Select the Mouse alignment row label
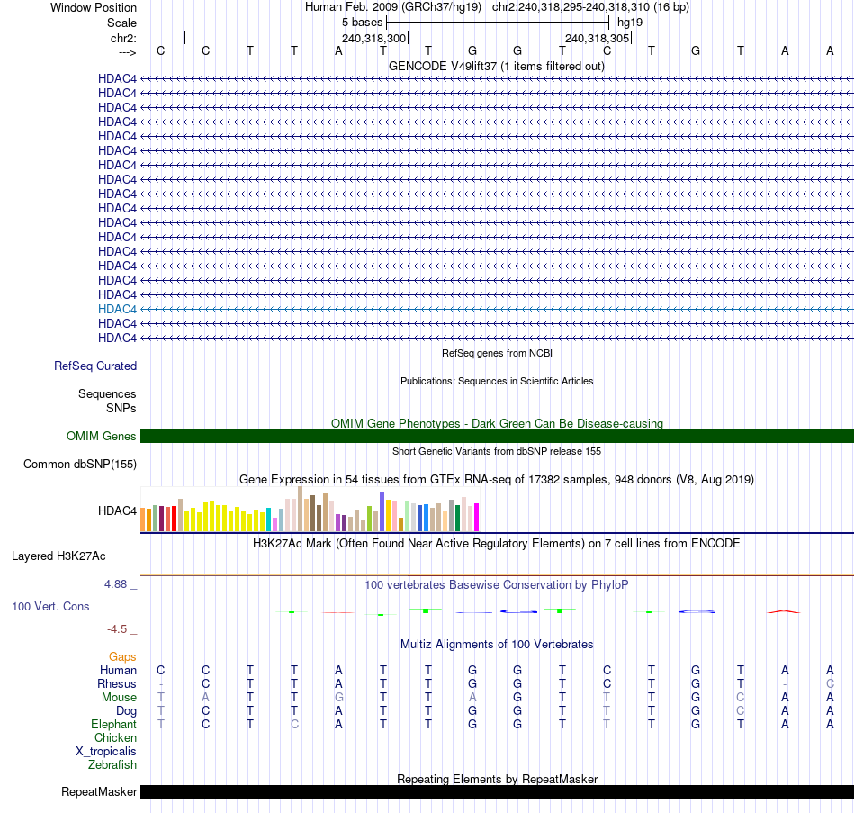Screen dimensions: 855x813 [x=120, y=698]
